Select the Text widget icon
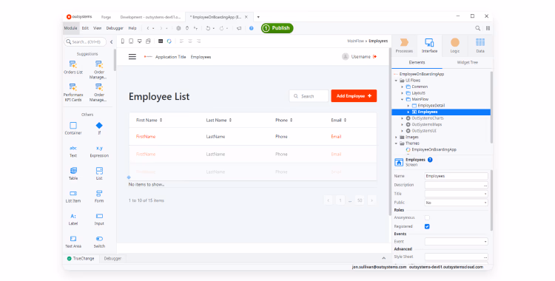The image size is (555, 281). [x=73, y=148]
